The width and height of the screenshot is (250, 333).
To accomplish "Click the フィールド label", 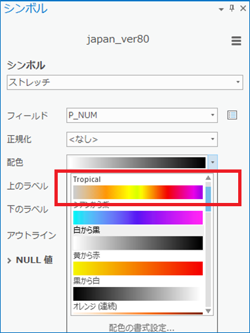I will [28, 116].
